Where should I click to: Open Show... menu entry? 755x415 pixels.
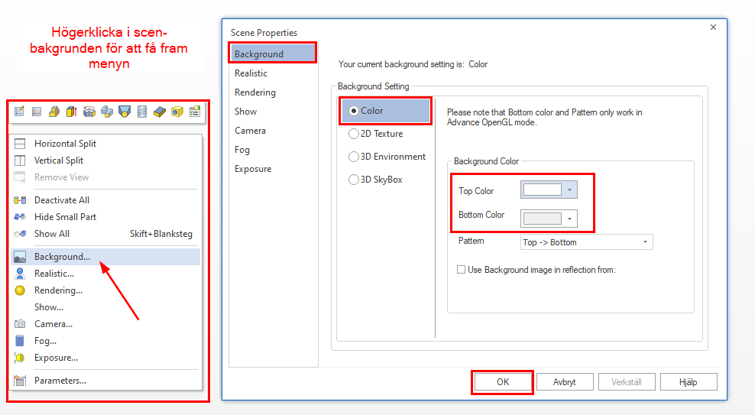coord(105,307)
